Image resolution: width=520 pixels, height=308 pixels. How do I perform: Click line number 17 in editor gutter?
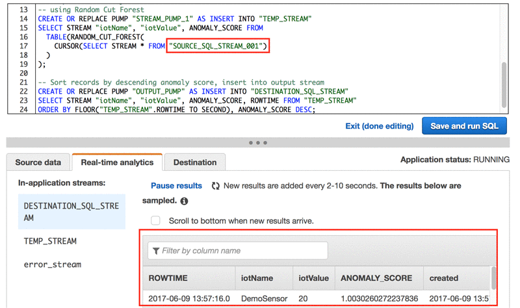click(x=23, y=46)
